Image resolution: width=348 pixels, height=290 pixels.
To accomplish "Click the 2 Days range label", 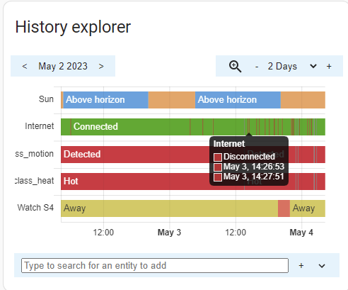I will 282,67.
